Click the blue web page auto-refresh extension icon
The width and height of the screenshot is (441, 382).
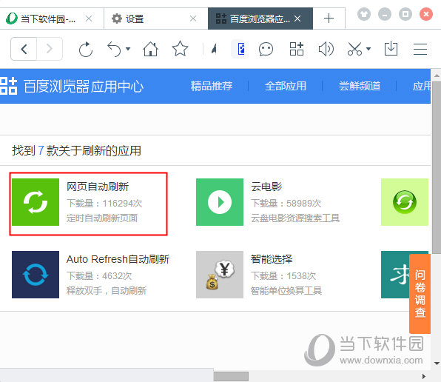240,49
